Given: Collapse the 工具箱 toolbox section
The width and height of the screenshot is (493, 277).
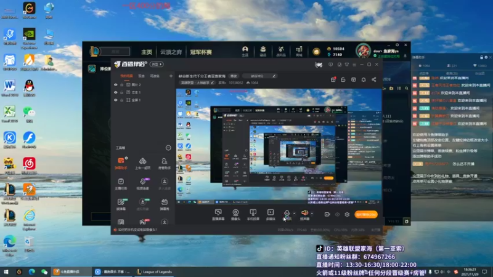Looking at the screenshot, I should (168, 148).
